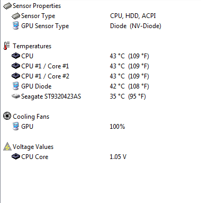
Task: Click the Sensor Properties chip icon
Action: (7, 6)
